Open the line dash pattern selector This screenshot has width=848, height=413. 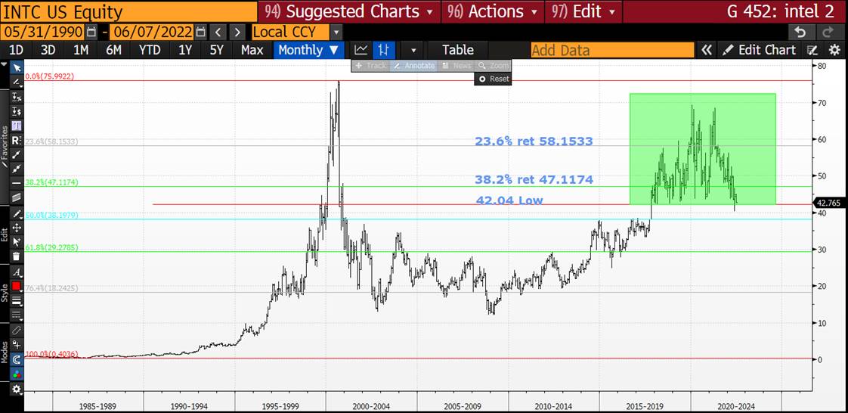pyautogui.click(x=17, y=315)
